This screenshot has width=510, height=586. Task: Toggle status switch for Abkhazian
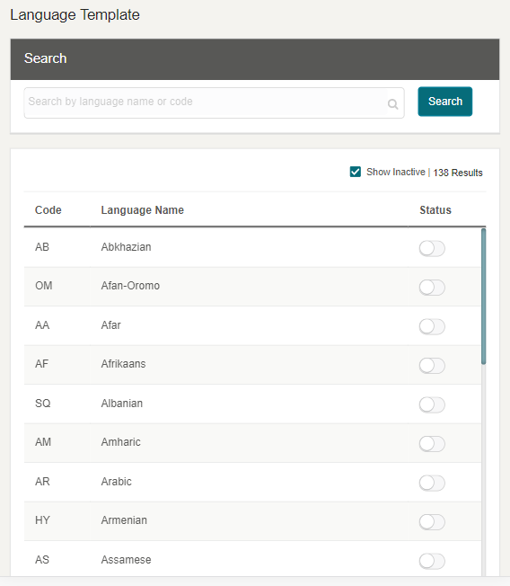tap(432, 249)
